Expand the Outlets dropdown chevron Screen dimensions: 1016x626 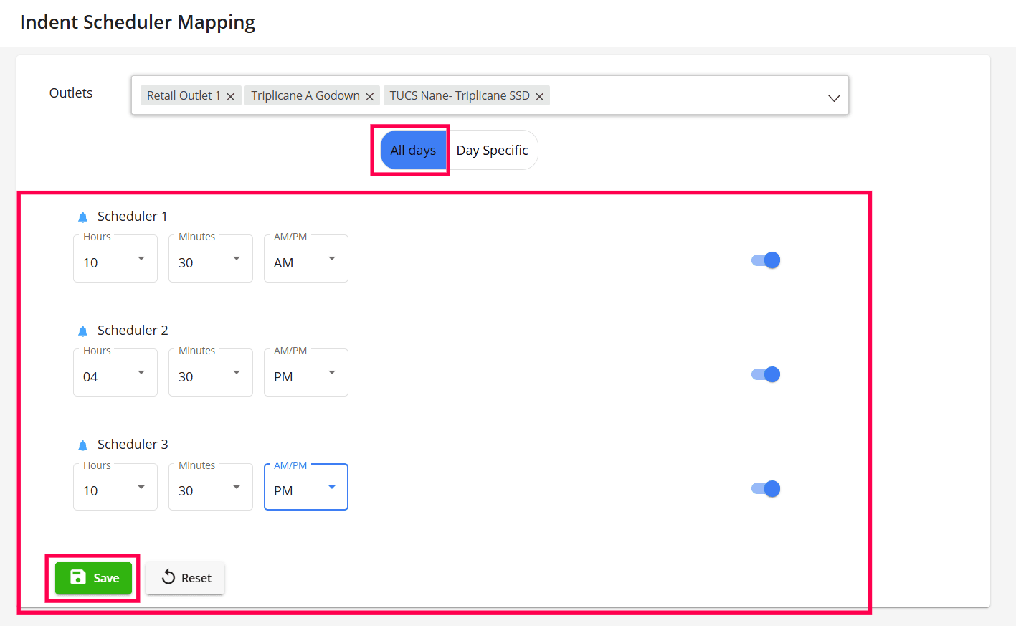tap(834, 98)
